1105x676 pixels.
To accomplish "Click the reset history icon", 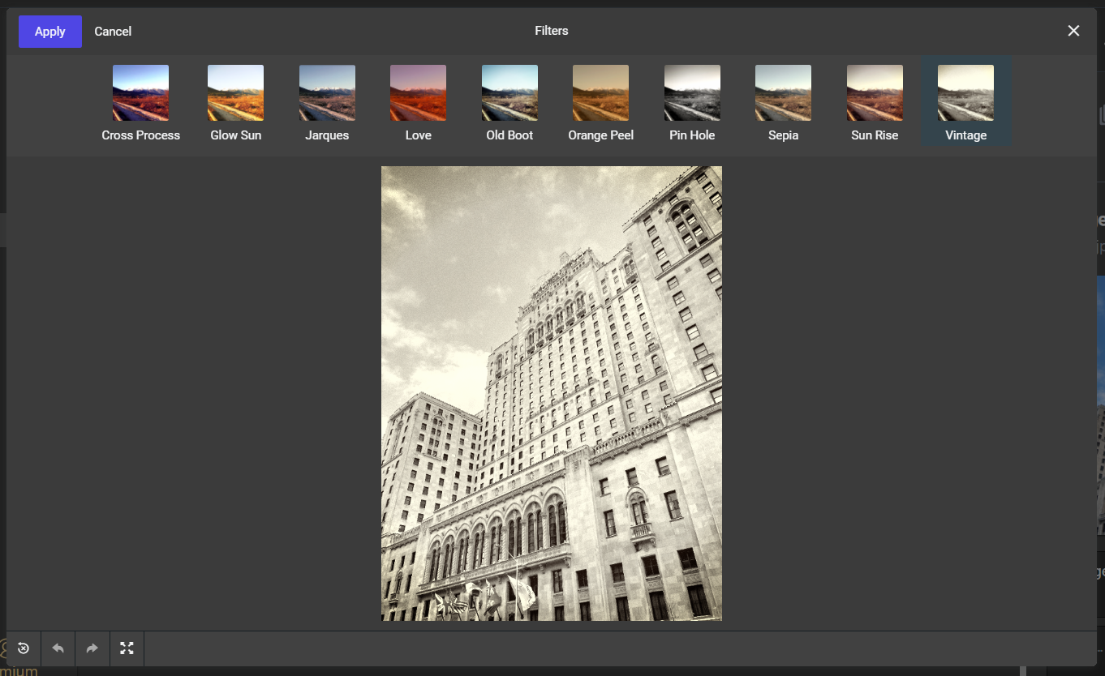I will click(x=24, y=648).
